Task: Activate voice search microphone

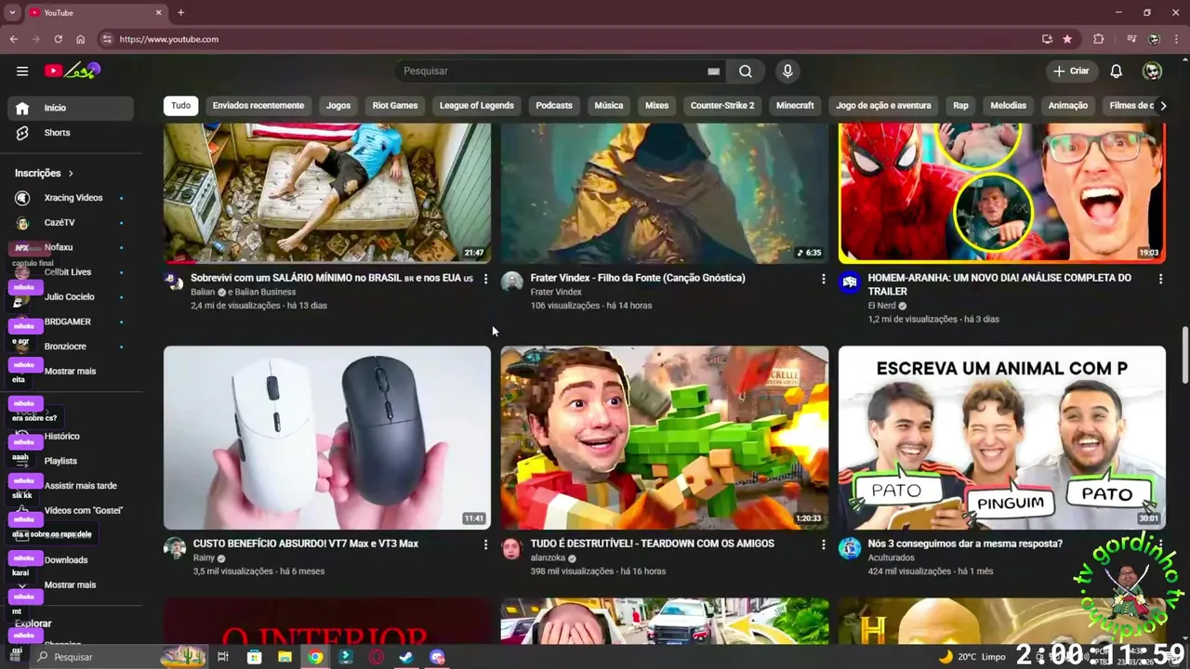Action: [x=787, y=71]
